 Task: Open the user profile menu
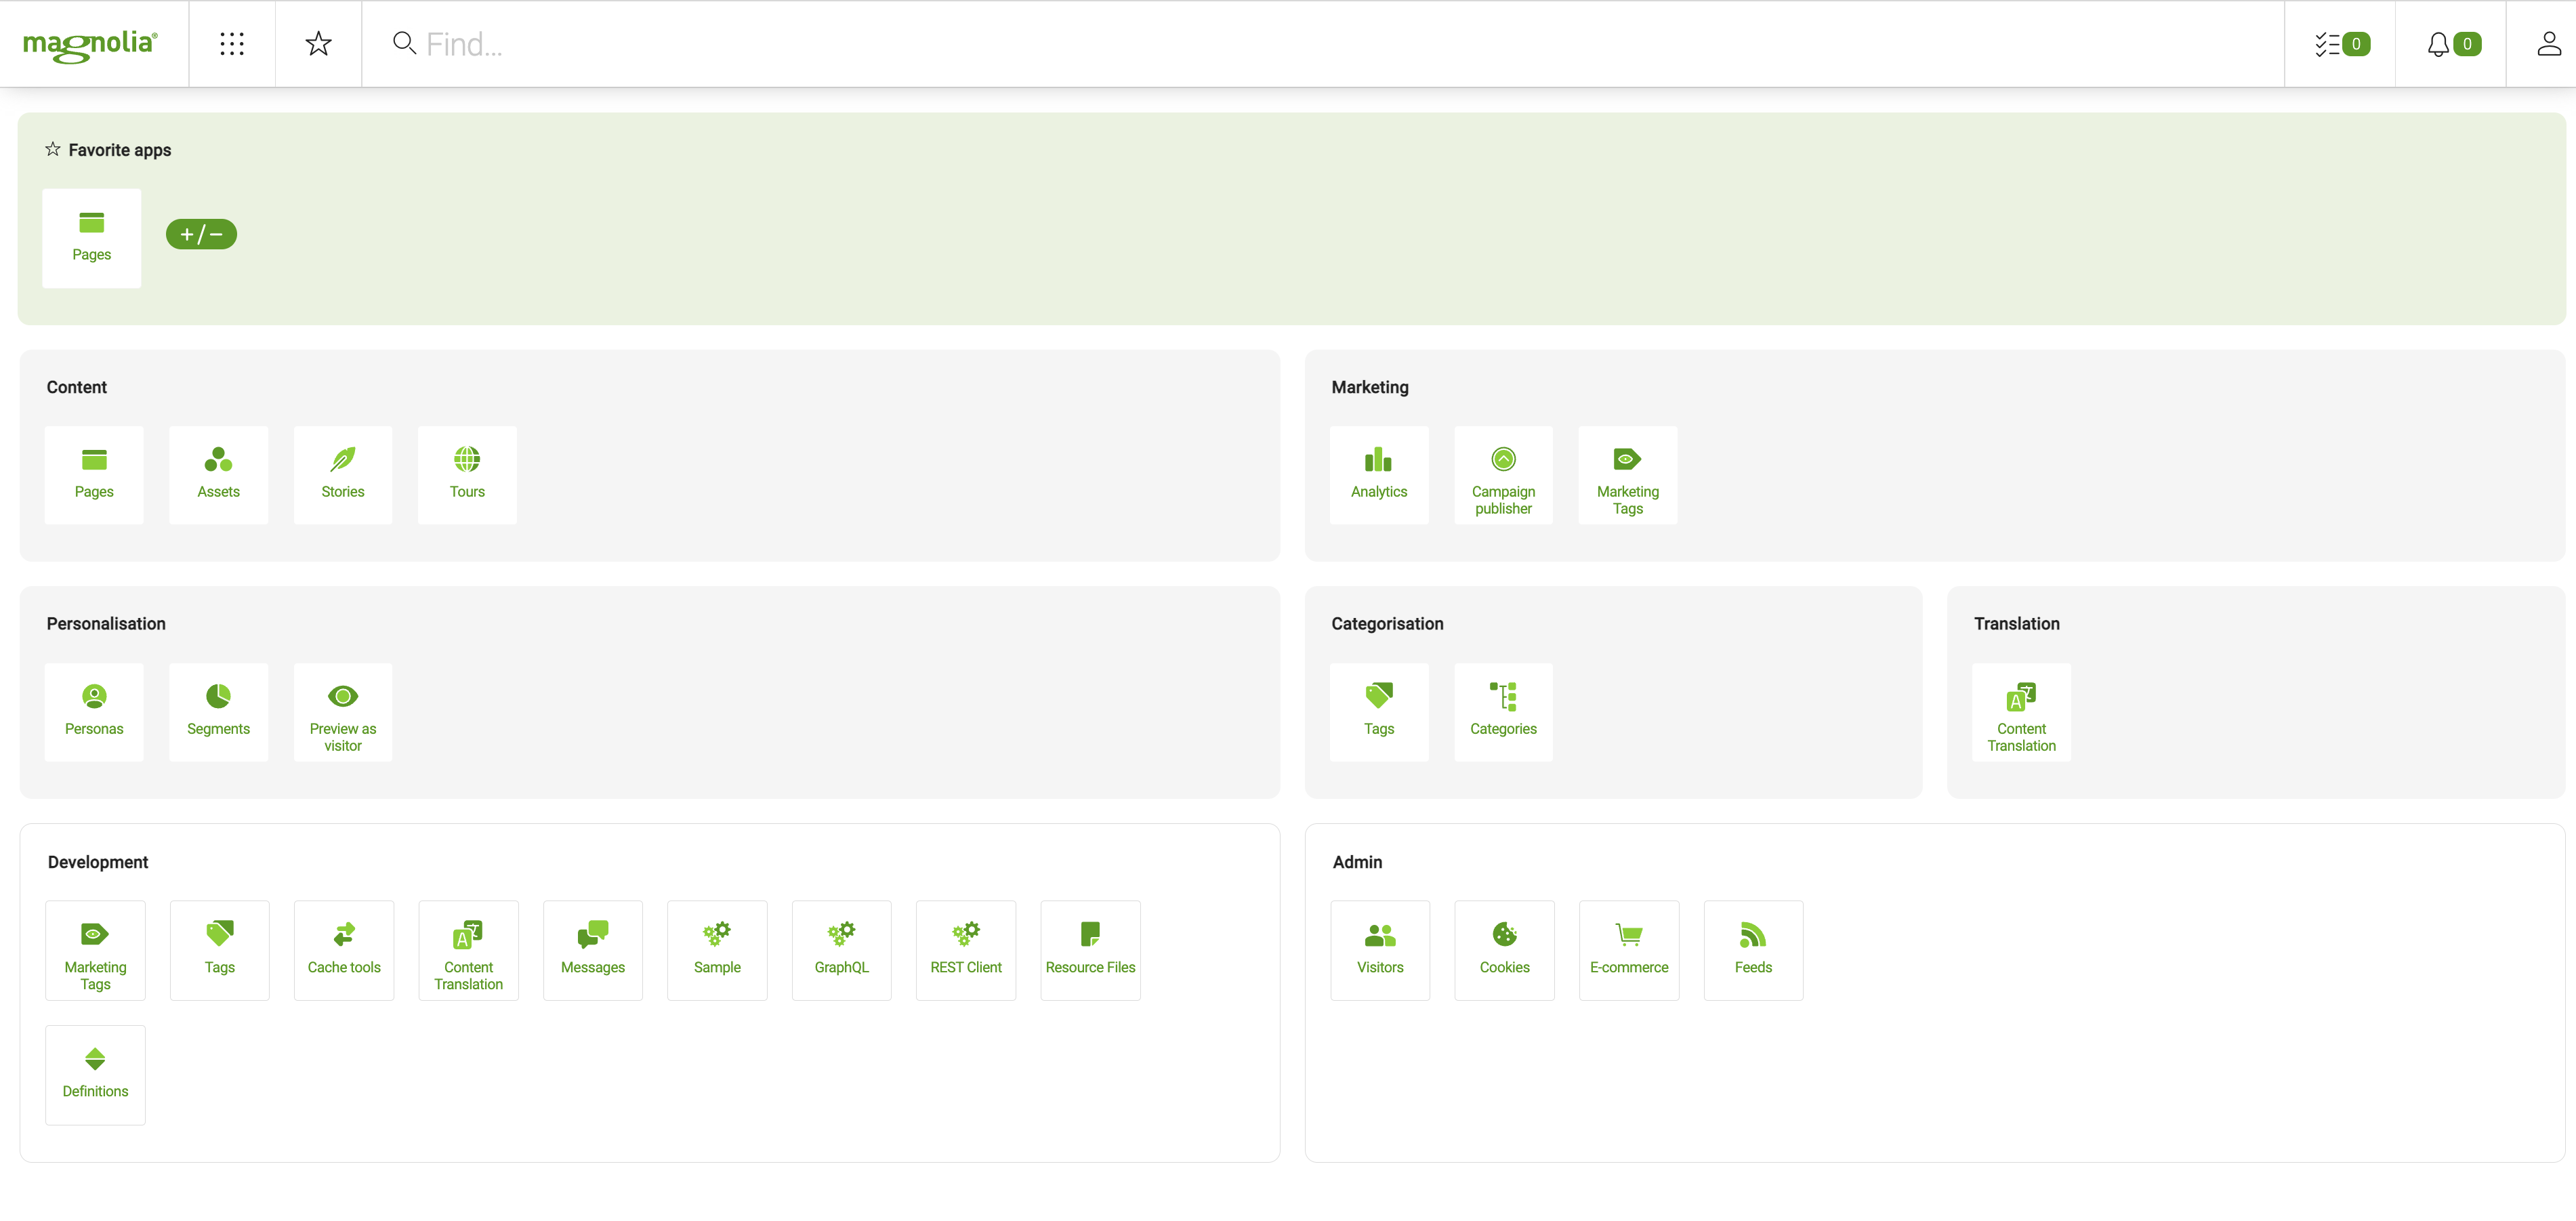tap(2548, 44)
